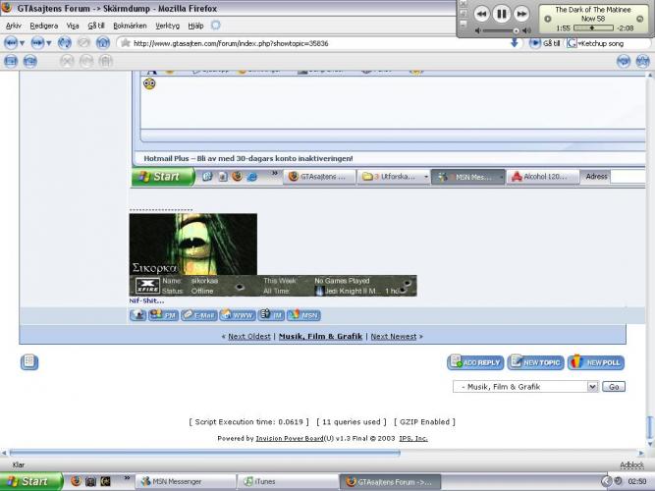The width and height of the screenshot is (655, 491).
Task: Click the MSN contact button under the post
Action: pos(303,315)
